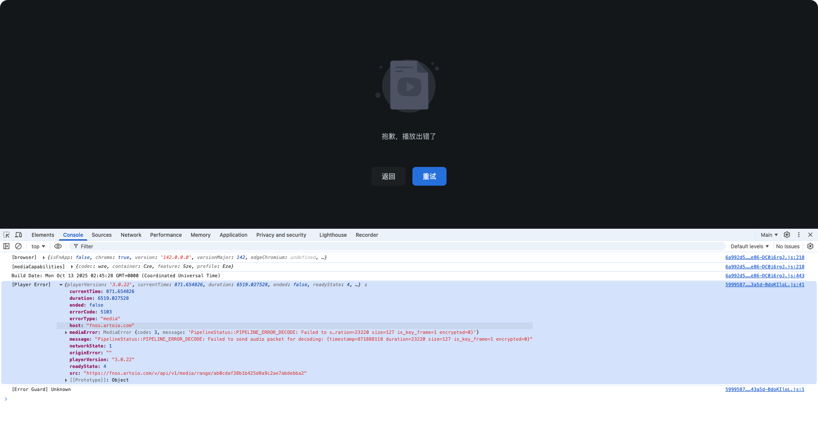Open the Sources tab
Image resolution: width=818 pixels, height=448 pixels.
pyautogui.click(x=102, y=235)
